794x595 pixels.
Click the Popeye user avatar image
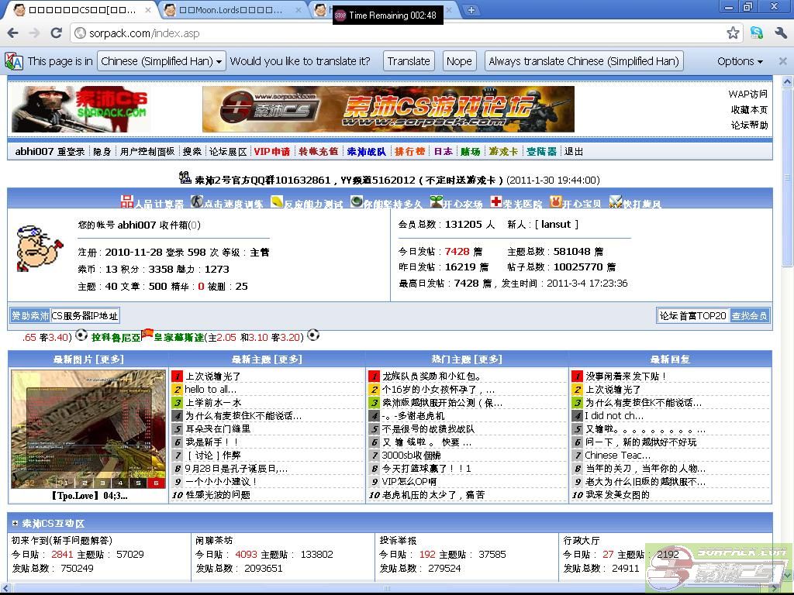point(39,249)
